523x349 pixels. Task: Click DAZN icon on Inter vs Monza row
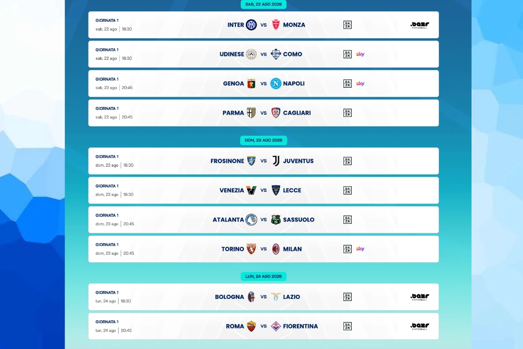pyautogui.click(x=347, y=25)
